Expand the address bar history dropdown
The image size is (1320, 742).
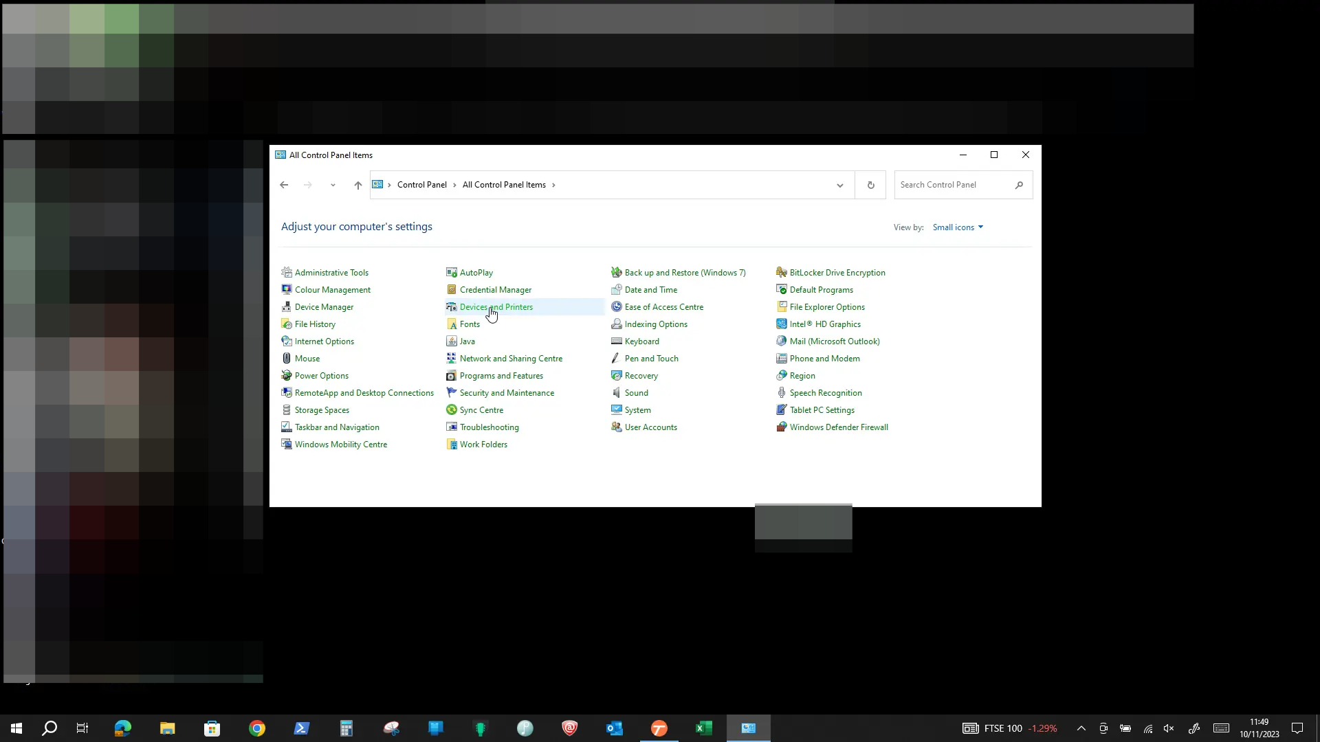click(x=839, y=185)
